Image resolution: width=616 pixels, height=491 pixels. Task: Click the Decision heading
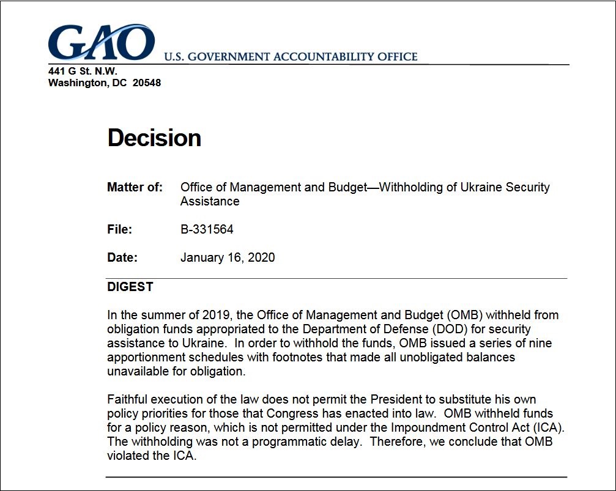click(154, 138)
